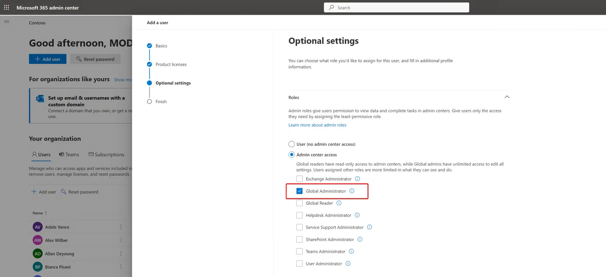Go to the Optional settings wizard step

click(173, 83)
